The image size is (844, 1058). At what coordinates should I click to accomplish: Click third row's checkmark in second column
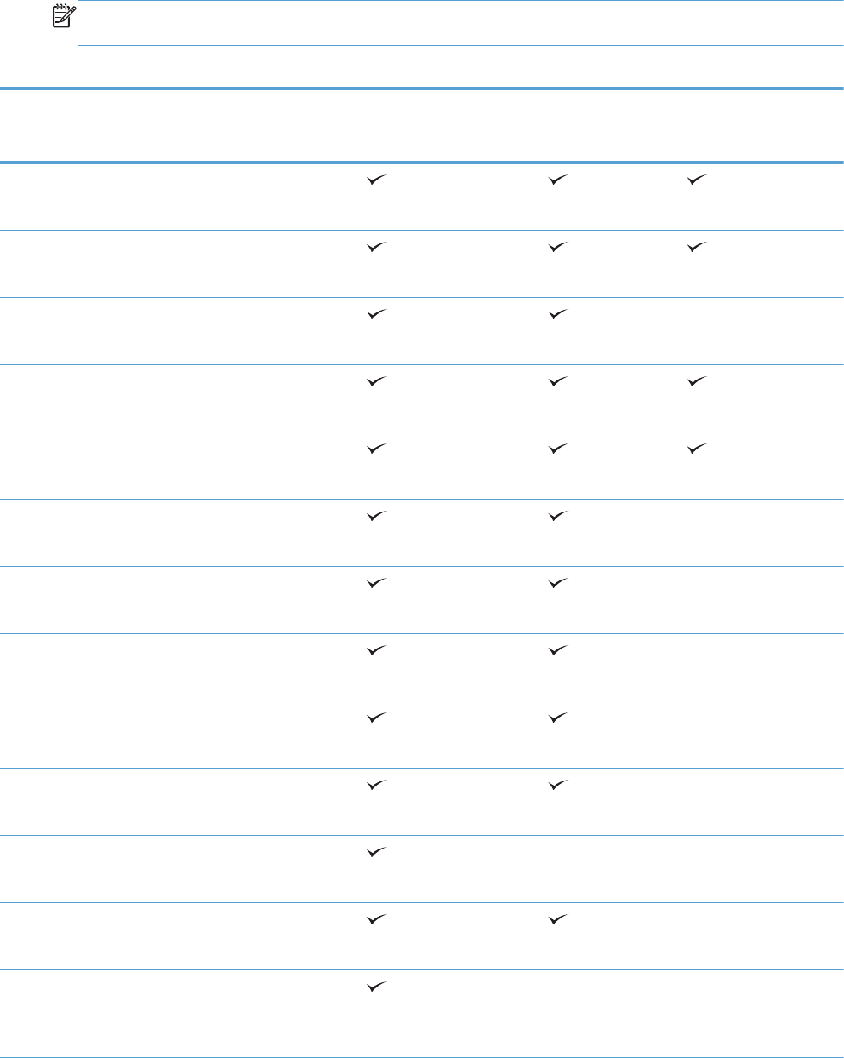tap(556, 315)
